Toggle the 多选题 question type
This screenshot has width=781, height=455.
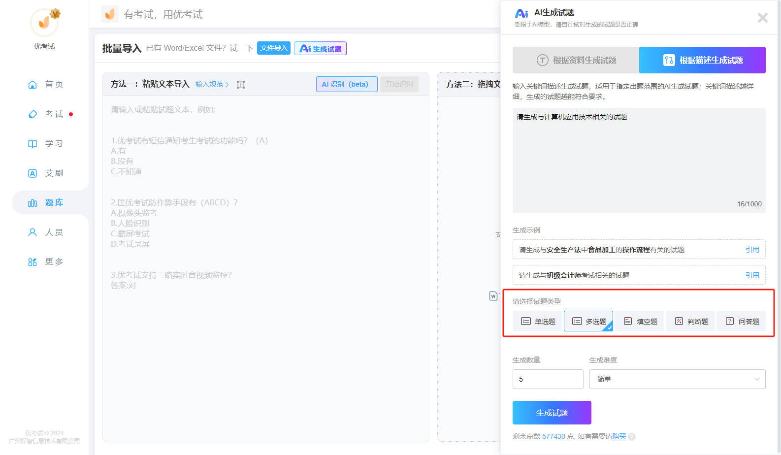point(588,321)
